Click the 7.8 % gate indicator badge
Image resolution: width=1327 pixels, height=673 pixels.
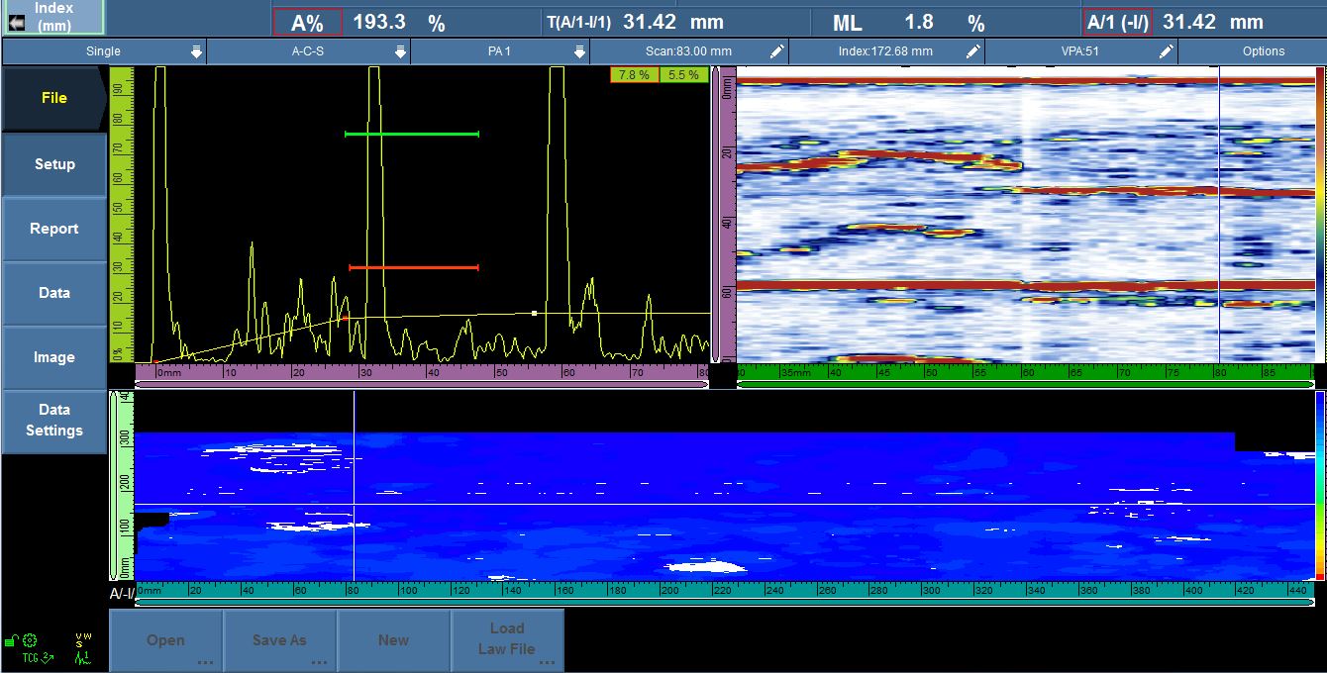pos(634,74)
